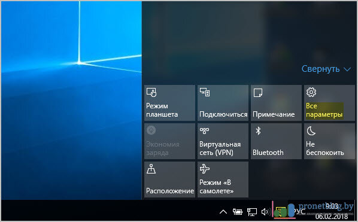This screenshot has height=222, width=358.
Task: Open the Note (Примечание) tile
Action: tap(276, 103)
